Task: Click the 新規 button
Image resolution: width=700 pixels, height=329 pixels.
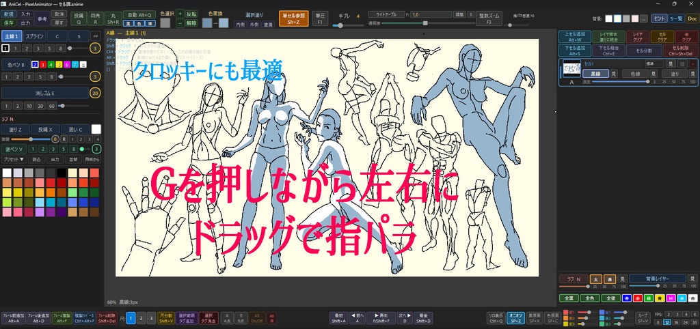Action: [x=9, y=14]
